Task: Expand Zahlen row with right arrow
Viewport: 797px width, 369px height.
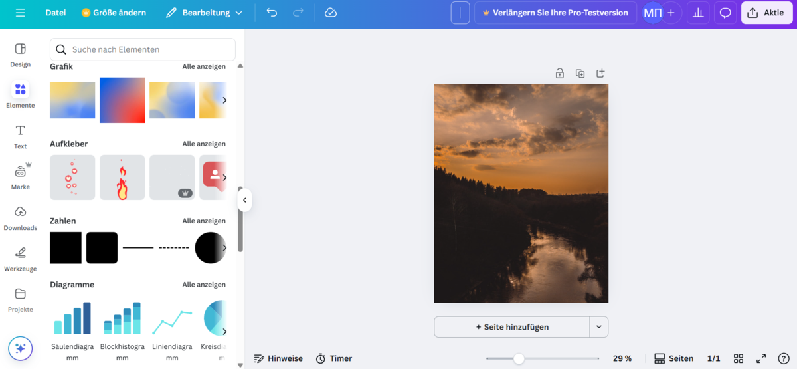Action: click(x=224, y=247)
